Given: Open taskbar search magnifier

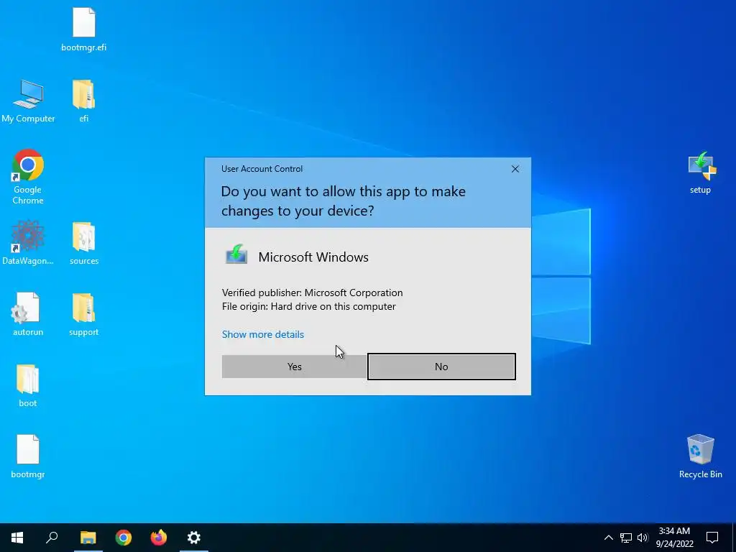Looking at the screenshot, I should [52, 538].
